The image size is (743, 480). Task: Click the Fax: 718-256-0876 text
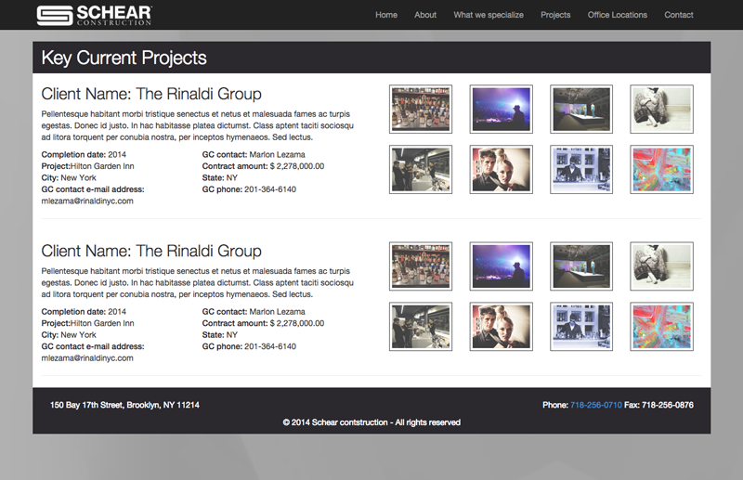[658, 405]
